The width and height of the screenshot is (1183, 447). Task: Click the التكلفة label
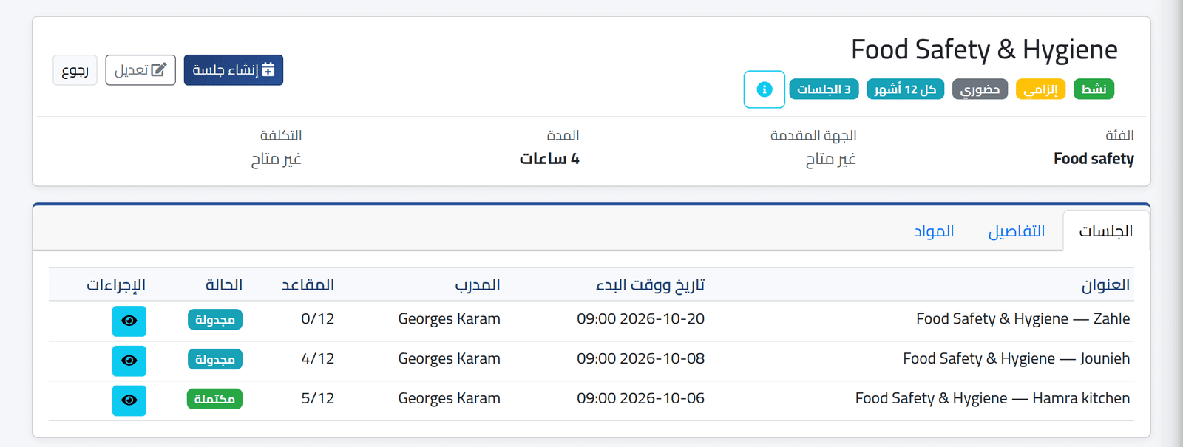(x=281, y=135)
